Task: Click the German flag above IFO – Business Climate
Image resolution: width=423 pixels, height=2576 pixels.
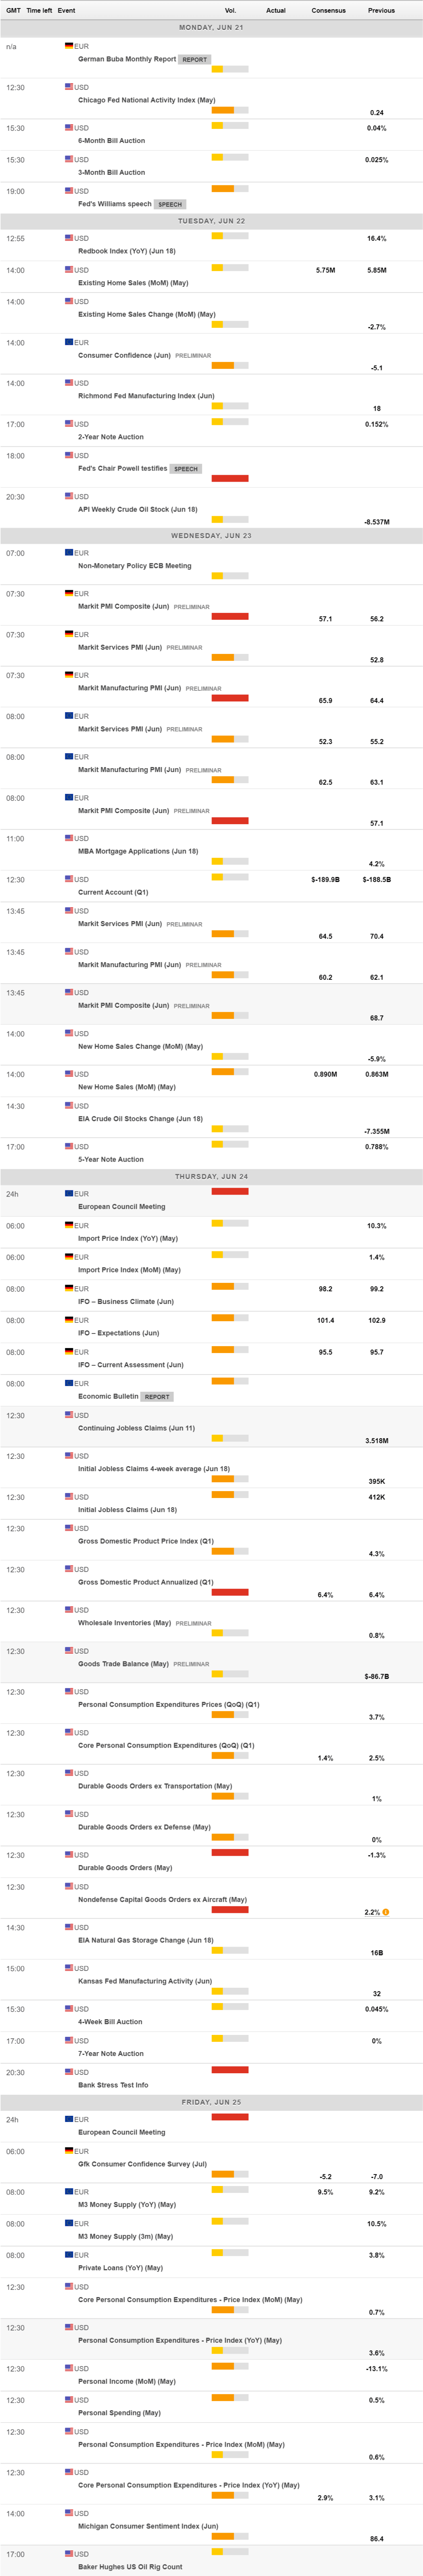Action: click(x=69, y=1288)
